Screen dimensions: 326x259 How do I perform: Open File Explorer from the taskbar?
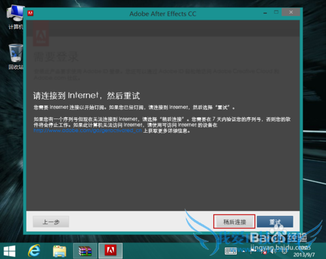point(59,251)
